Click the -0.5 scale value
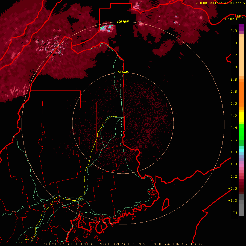 [233, 189]
